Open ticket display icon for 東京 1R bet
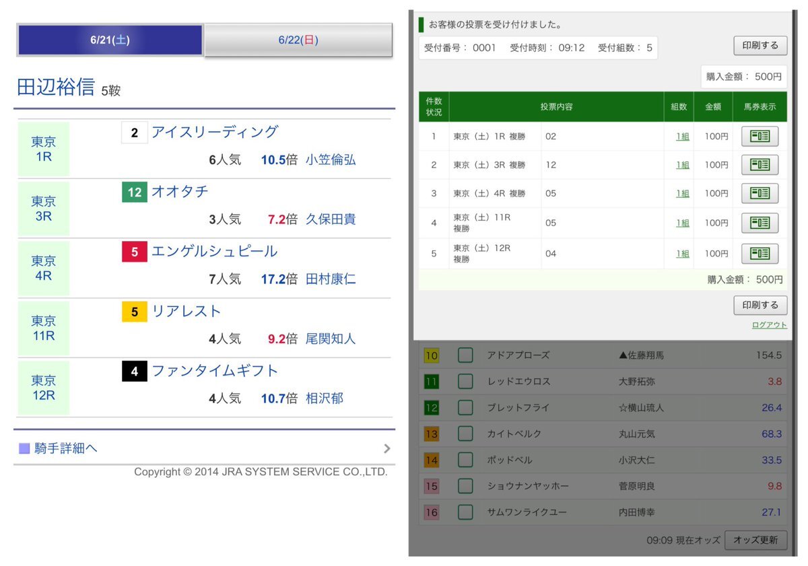The width and height of the screenshot is (808, 566). (x=760, y=137)
